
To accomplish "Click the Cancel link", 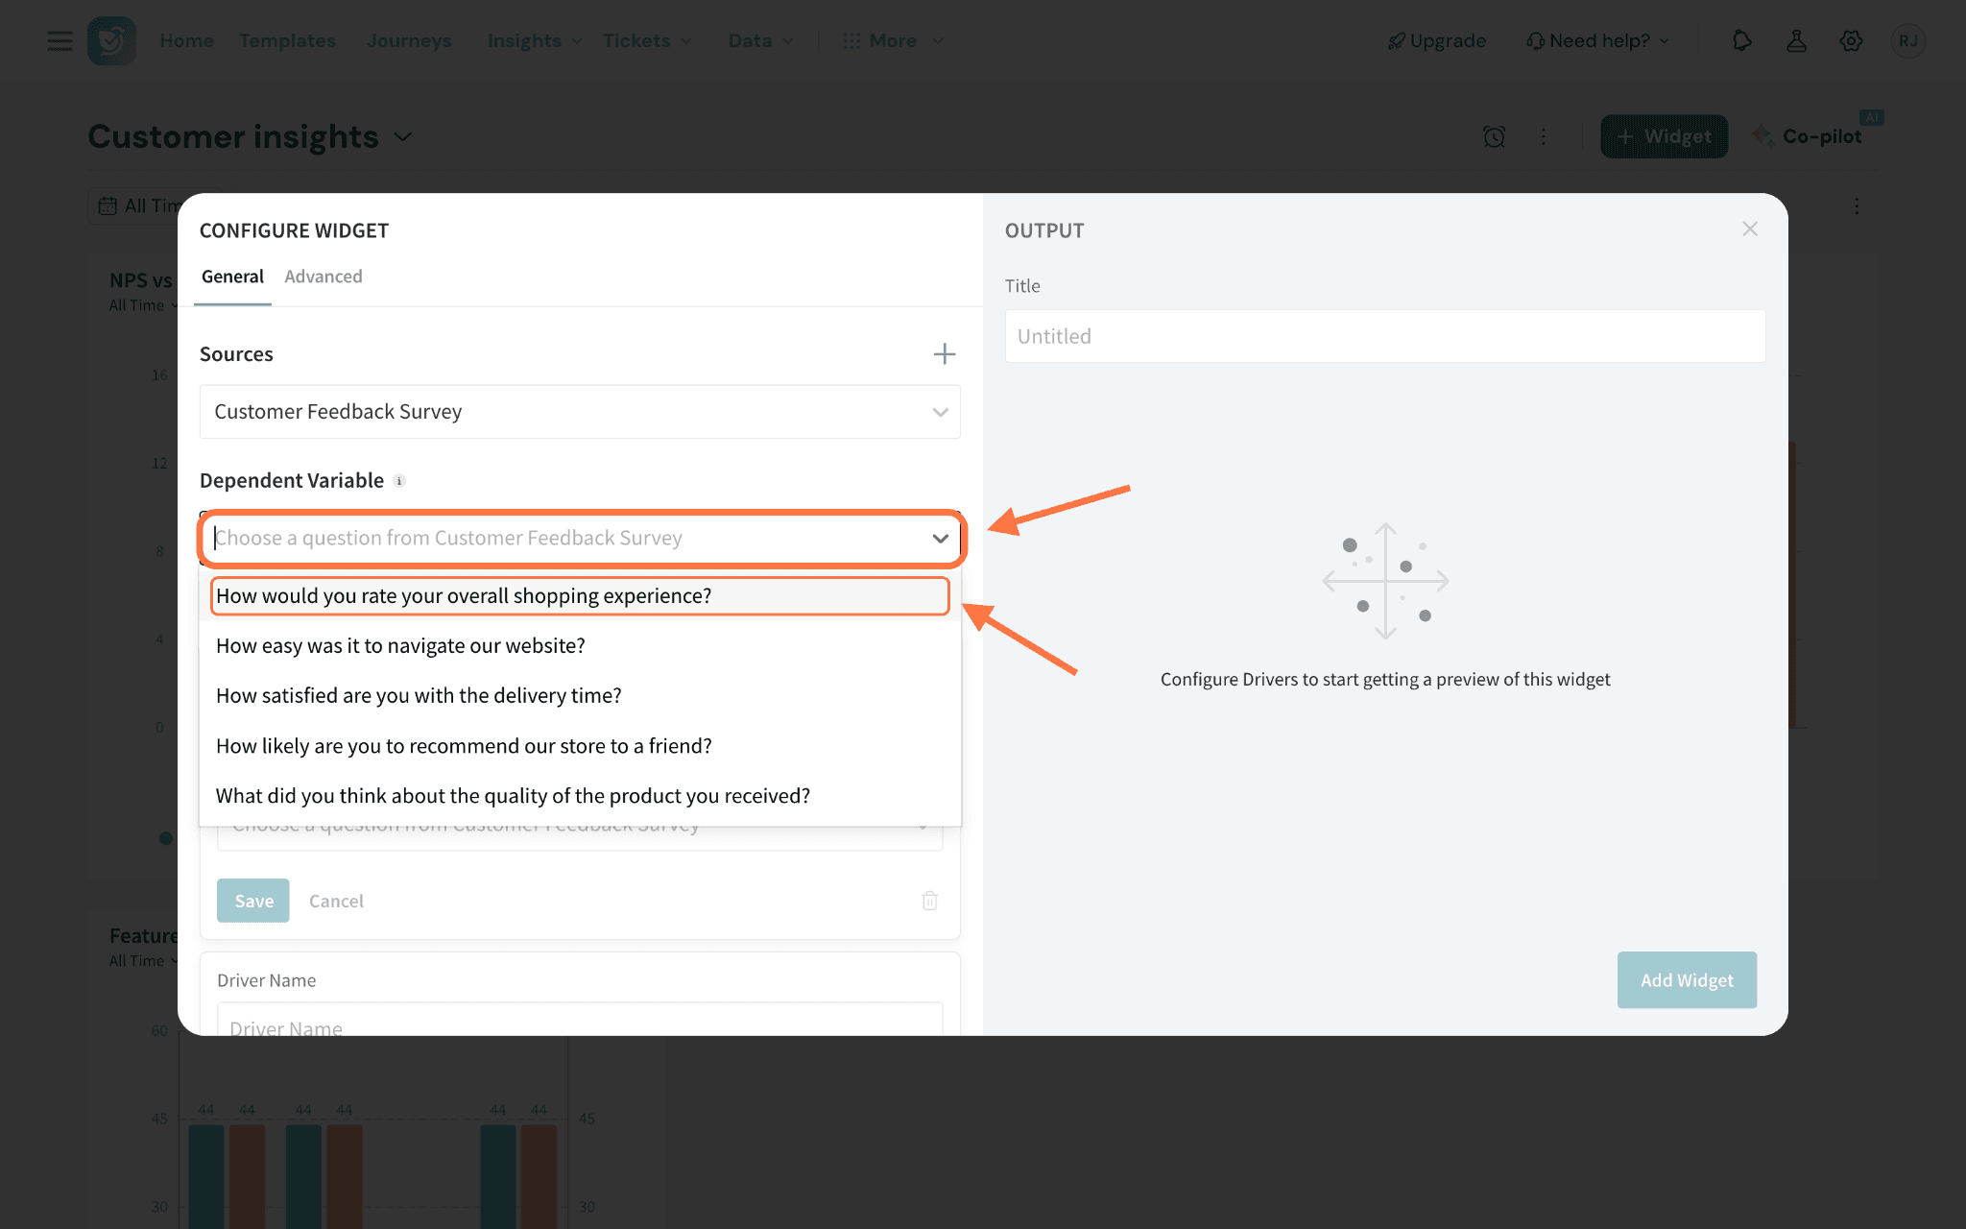I will [x=336, y=901].
